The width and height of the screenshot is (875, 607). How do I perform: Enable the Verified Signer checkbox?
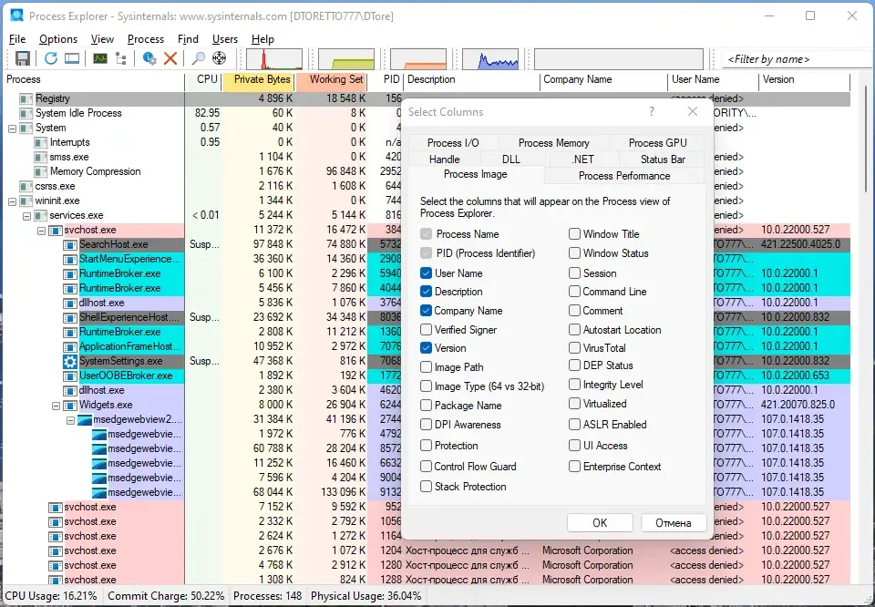coord(426,330)
